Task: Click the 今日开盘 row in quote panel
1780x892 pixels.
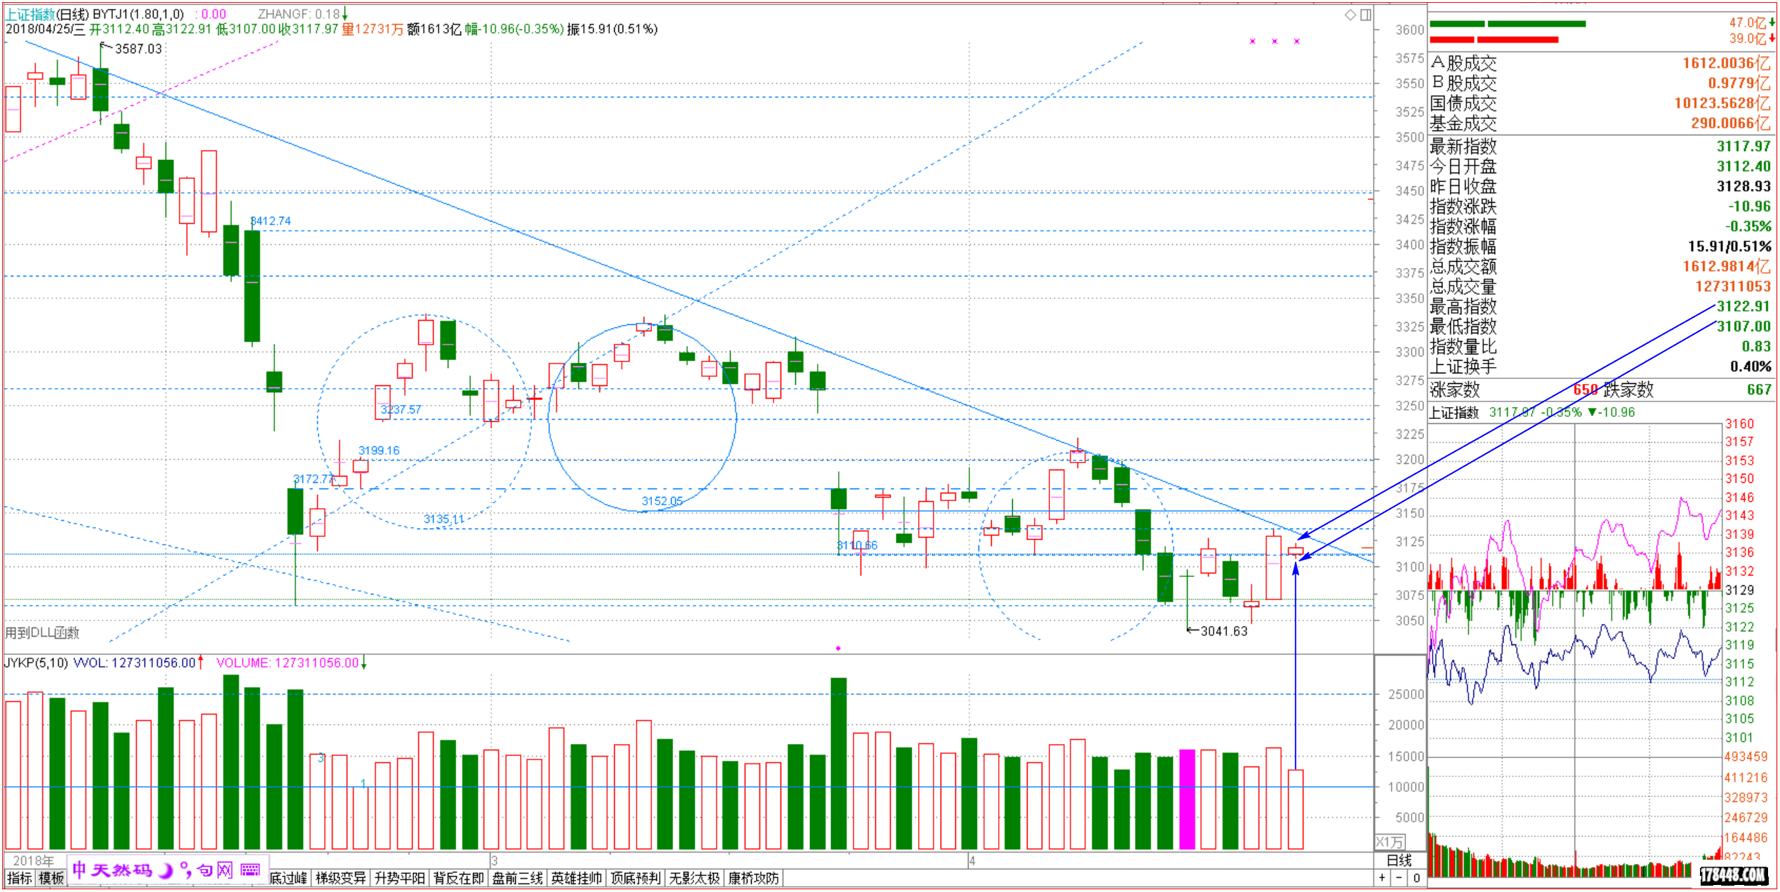Action: (1600, 166)
